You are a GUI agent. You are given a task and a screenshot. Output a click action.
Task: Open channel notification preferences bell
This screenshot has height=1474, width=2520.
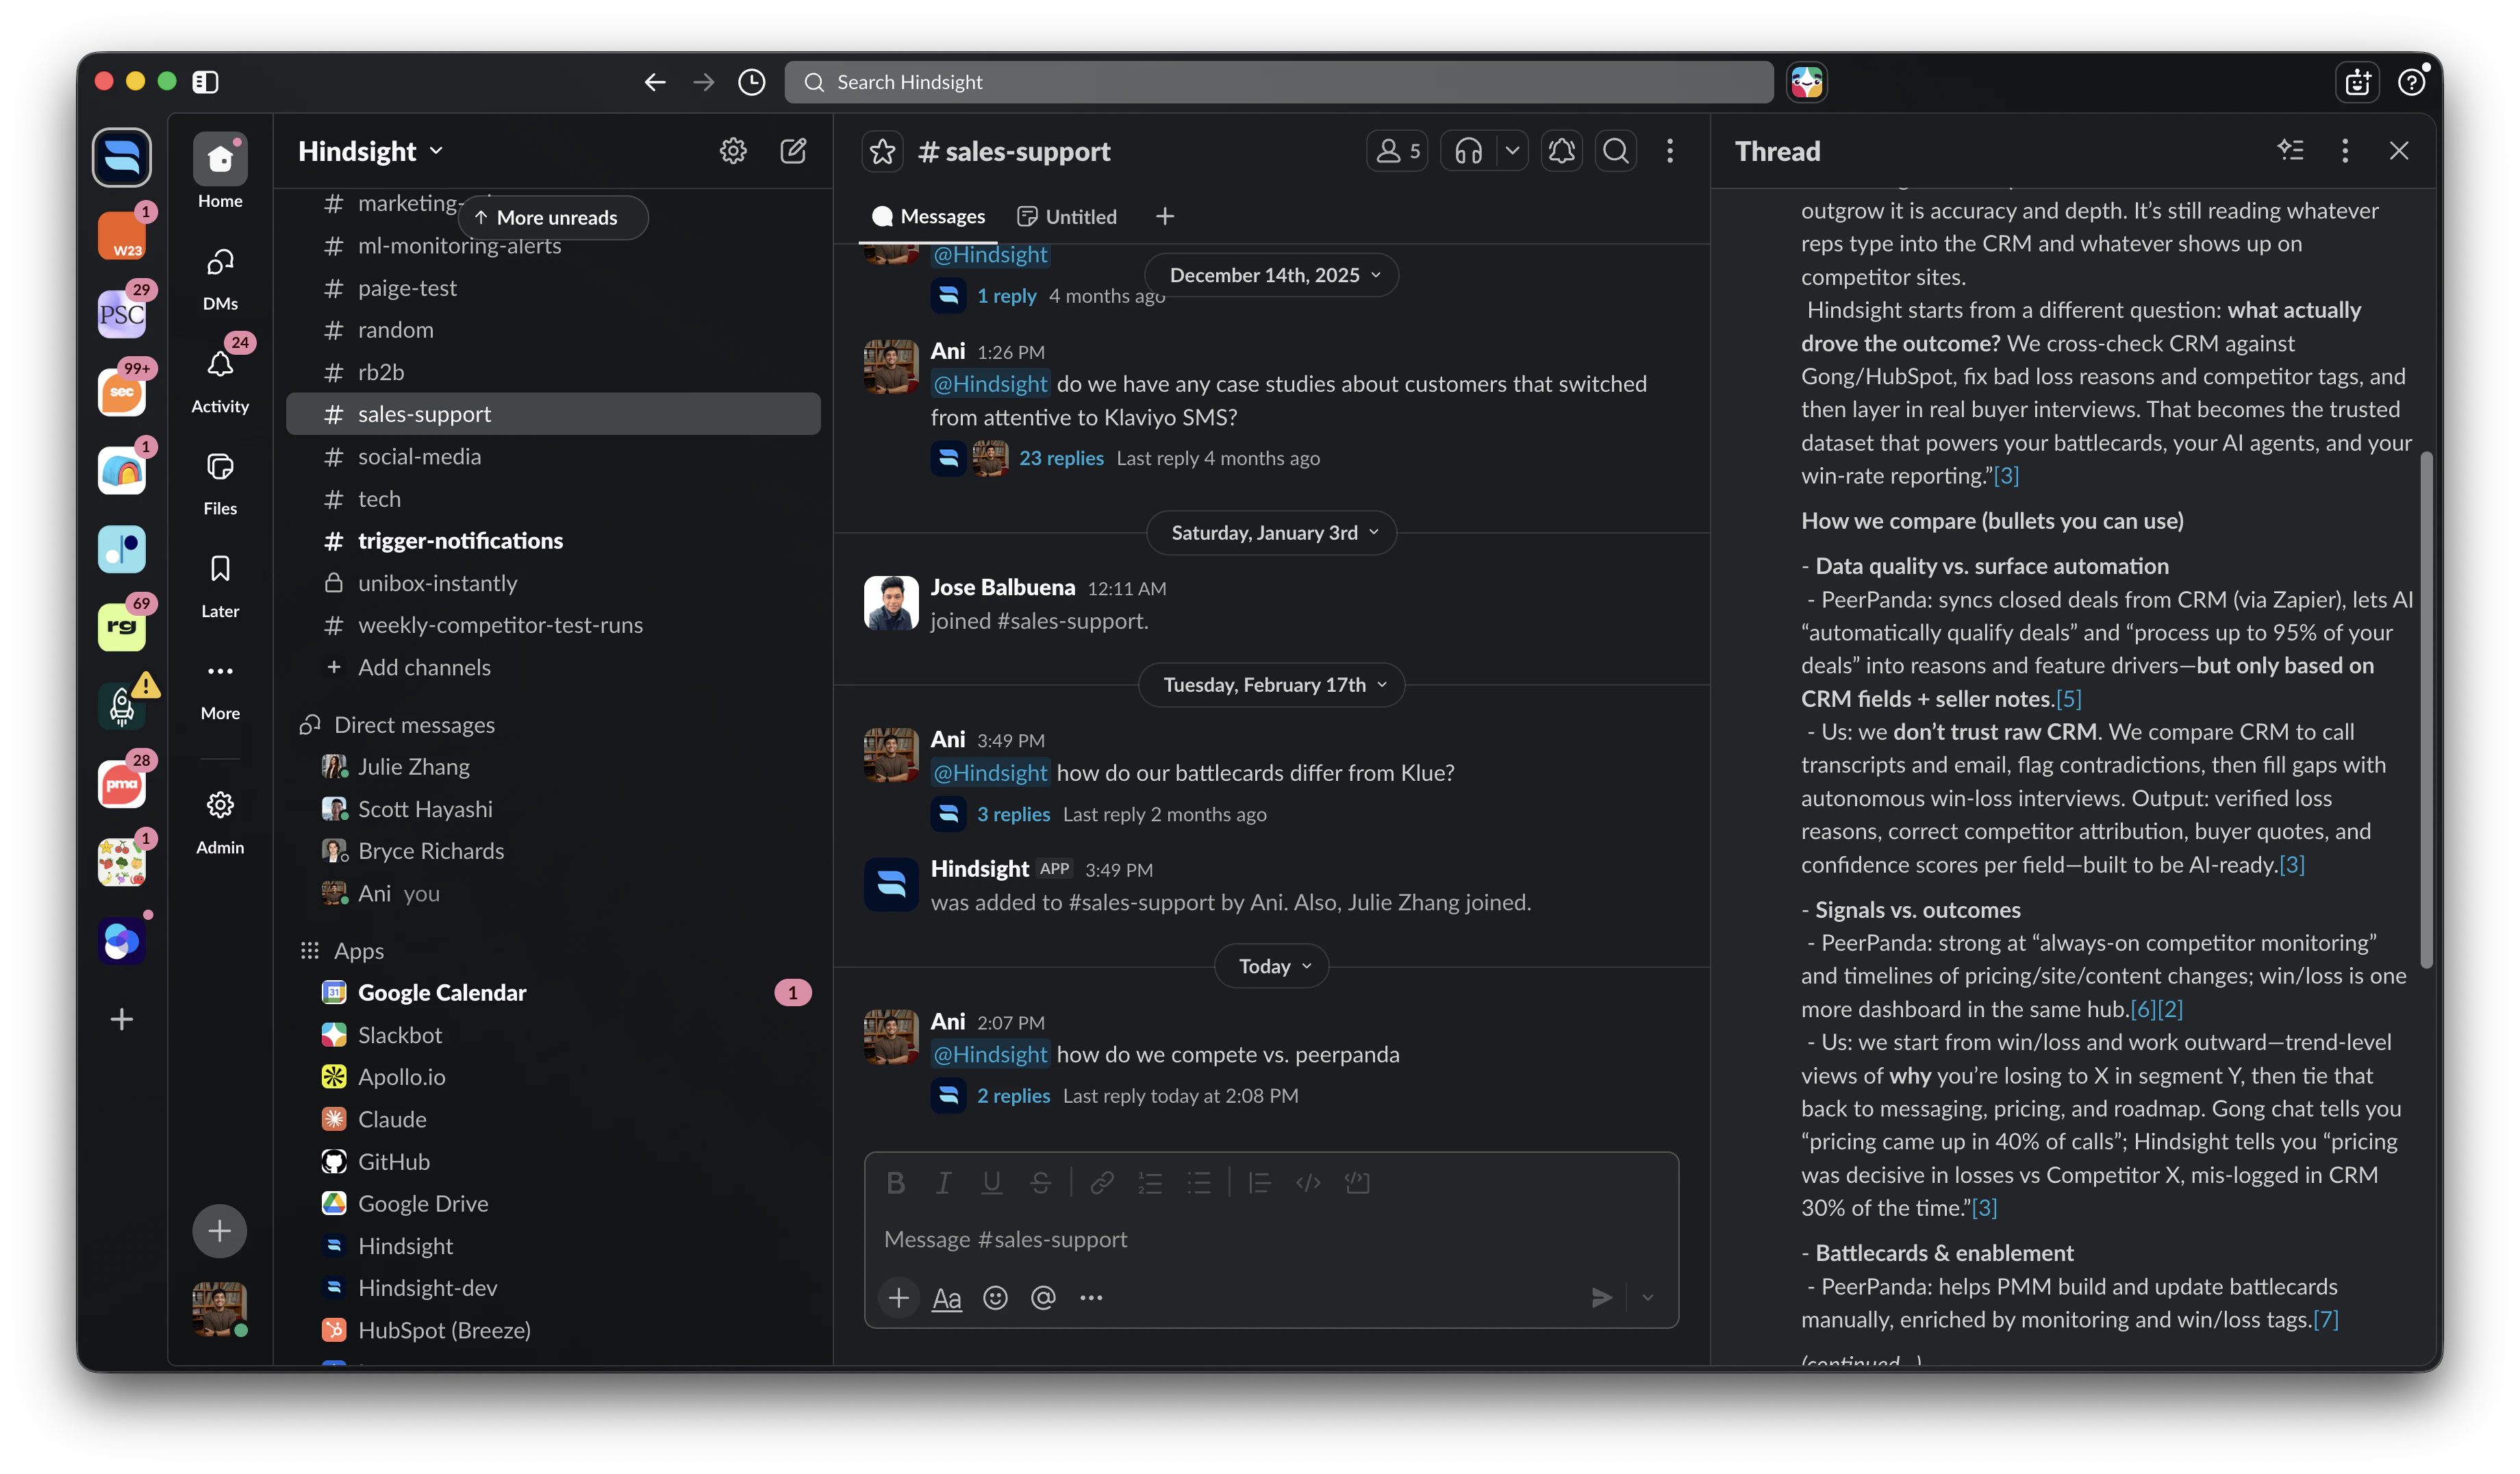coord(1561,151)
